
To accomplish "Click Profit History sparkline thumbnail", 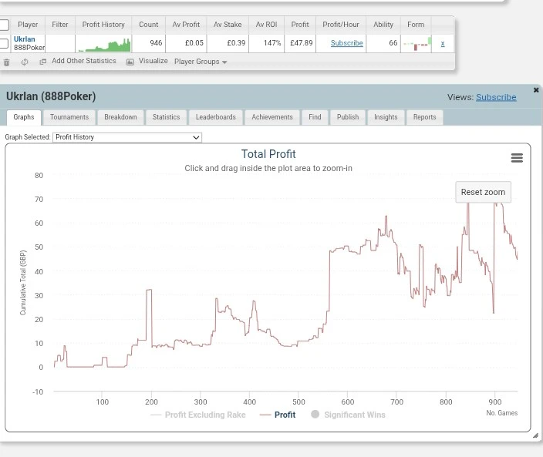I will pyautogui.click(x=103, y=44).
